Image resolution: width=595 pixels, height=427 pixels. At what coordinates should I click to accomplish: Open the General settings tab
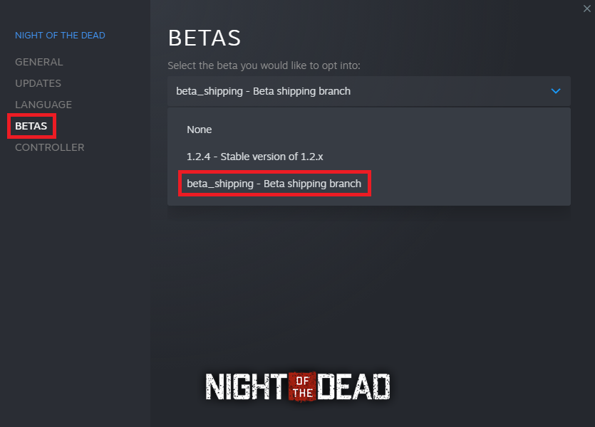pyautogui.click(x=38, y=62)
